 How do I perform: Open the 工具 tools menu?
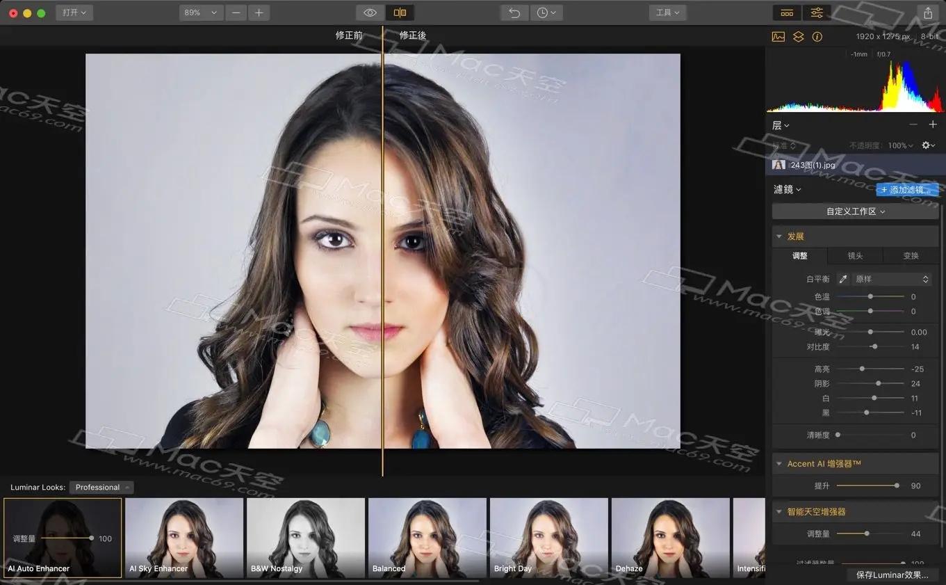click(667, 13)
